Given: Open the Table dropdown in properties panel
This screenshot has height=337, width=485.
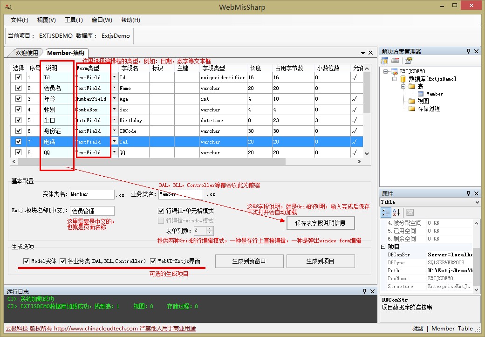Looking at the screenshot, I should (x=477, y=202).
